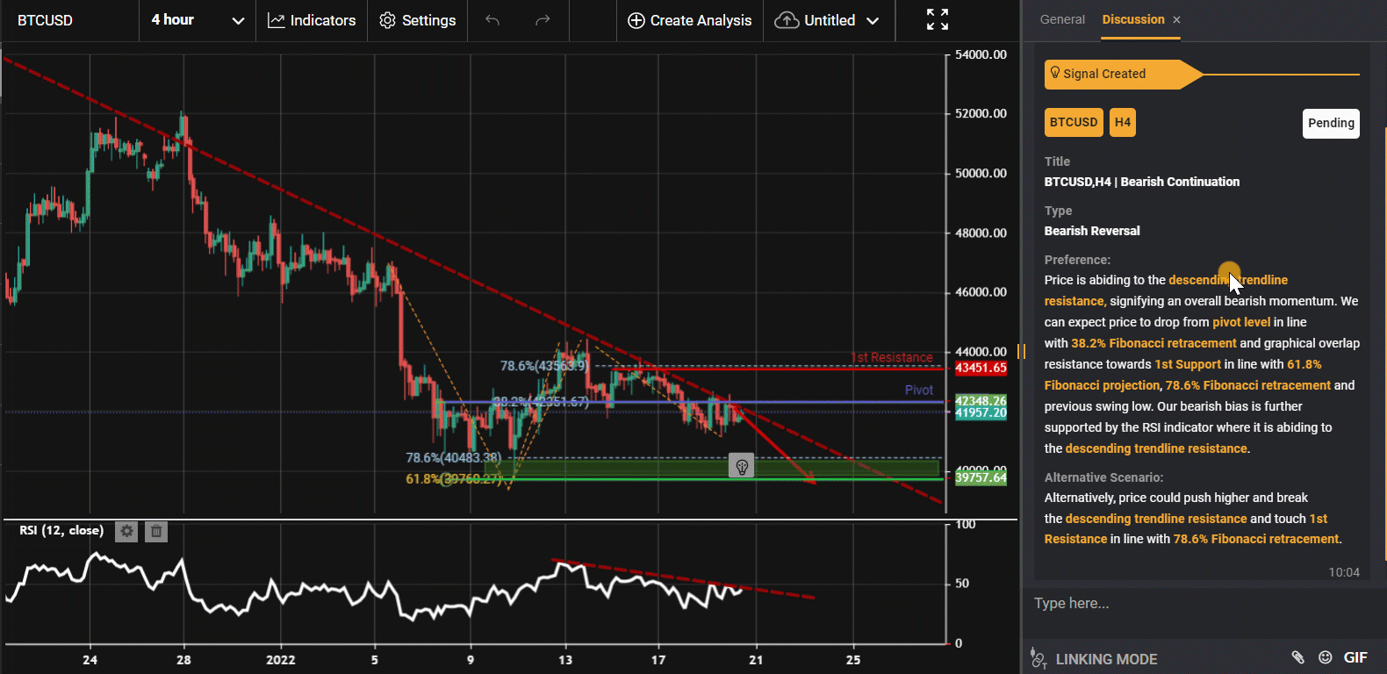Viewport: 1387px width, 674px height.
Task: Click the 78.6%(40483.38) Fibonacci label
Action: [x=453, y=457]
